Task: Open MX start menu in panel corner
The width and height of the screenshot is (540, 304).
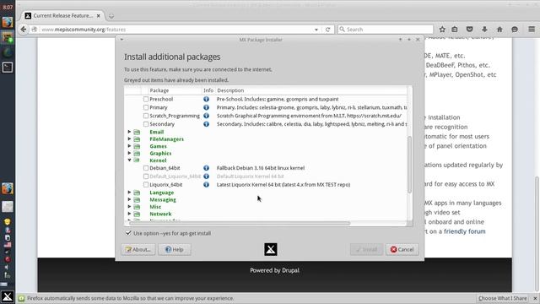Action: tap(8, 296)
